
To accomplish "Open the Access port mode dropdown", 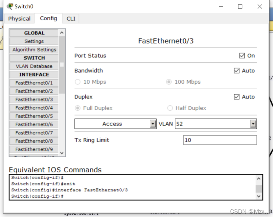I will (x=153, y=124).
